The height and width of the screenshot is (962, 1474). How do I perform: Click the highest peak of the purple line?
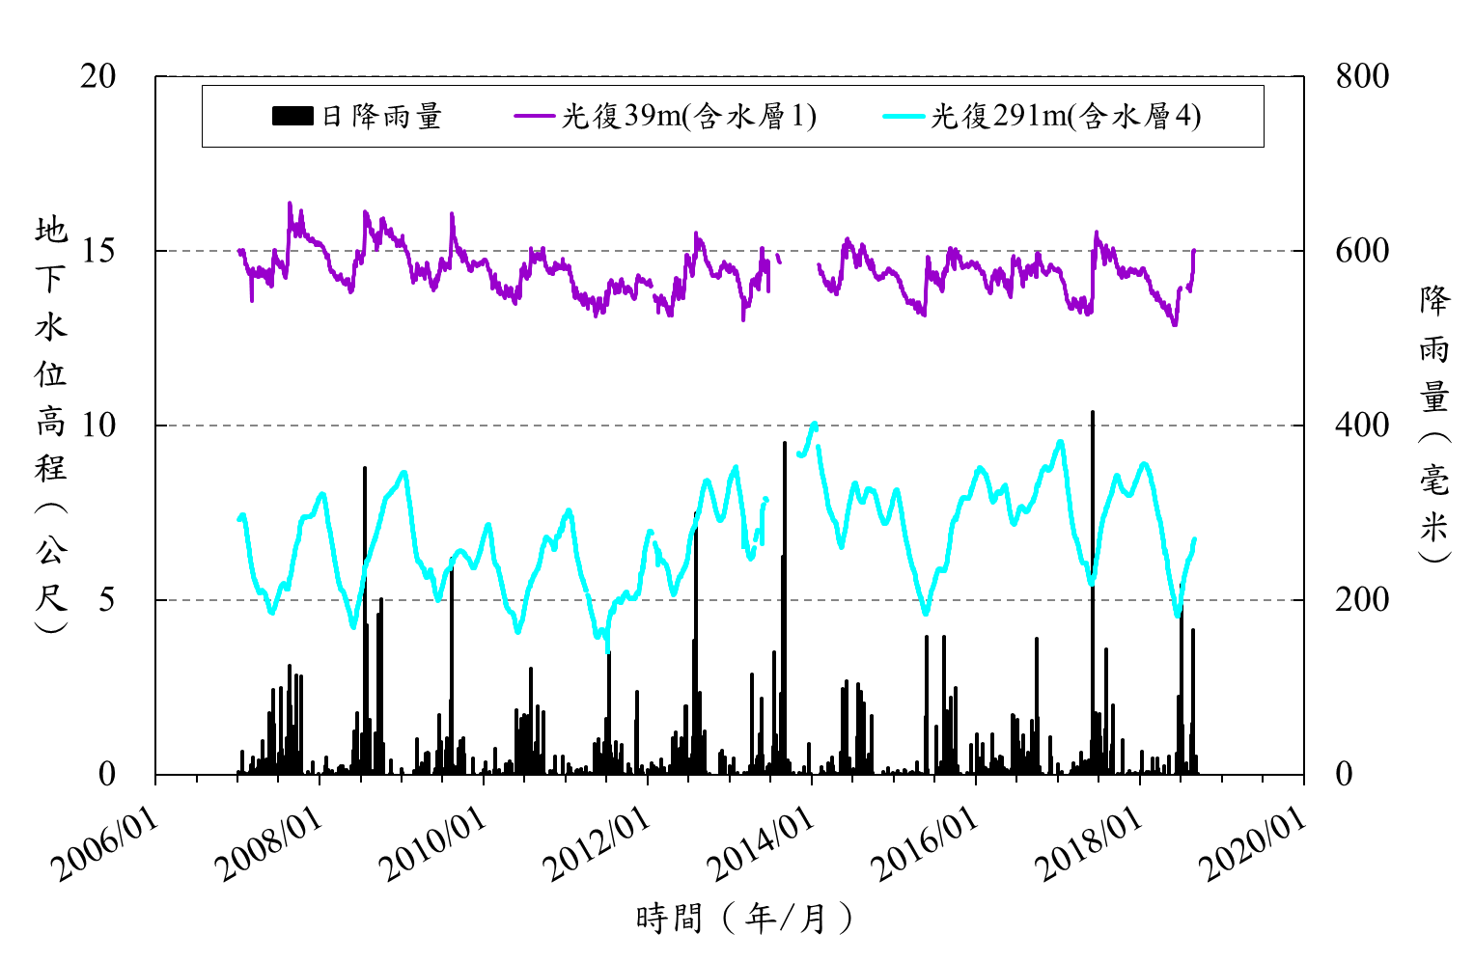click(x=290, y=204)
